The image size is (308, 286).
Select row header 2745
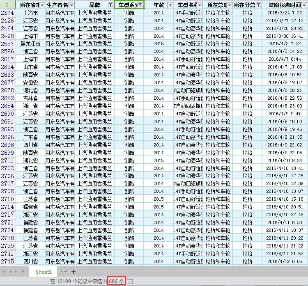[8, 261]
